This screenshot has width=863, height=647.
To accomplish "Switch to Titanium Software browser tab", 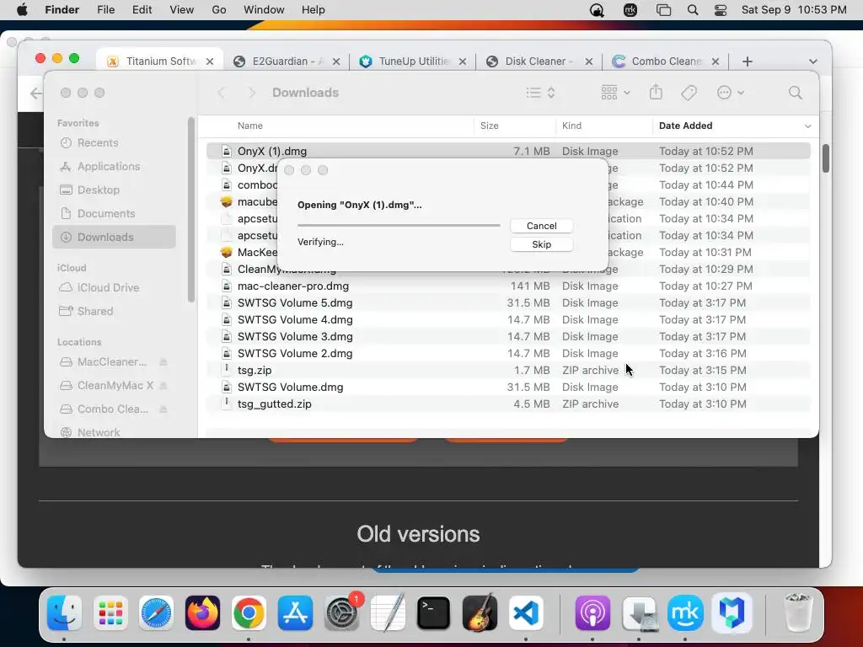I will point(160,61).
